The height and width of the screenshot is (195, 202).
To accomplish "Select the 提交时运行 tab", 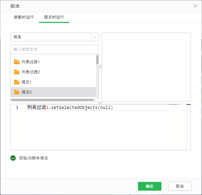I will point(54,17).
